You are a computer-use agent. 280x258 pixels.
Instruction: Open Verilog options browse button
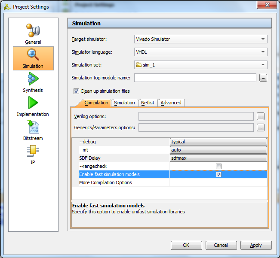260,116
